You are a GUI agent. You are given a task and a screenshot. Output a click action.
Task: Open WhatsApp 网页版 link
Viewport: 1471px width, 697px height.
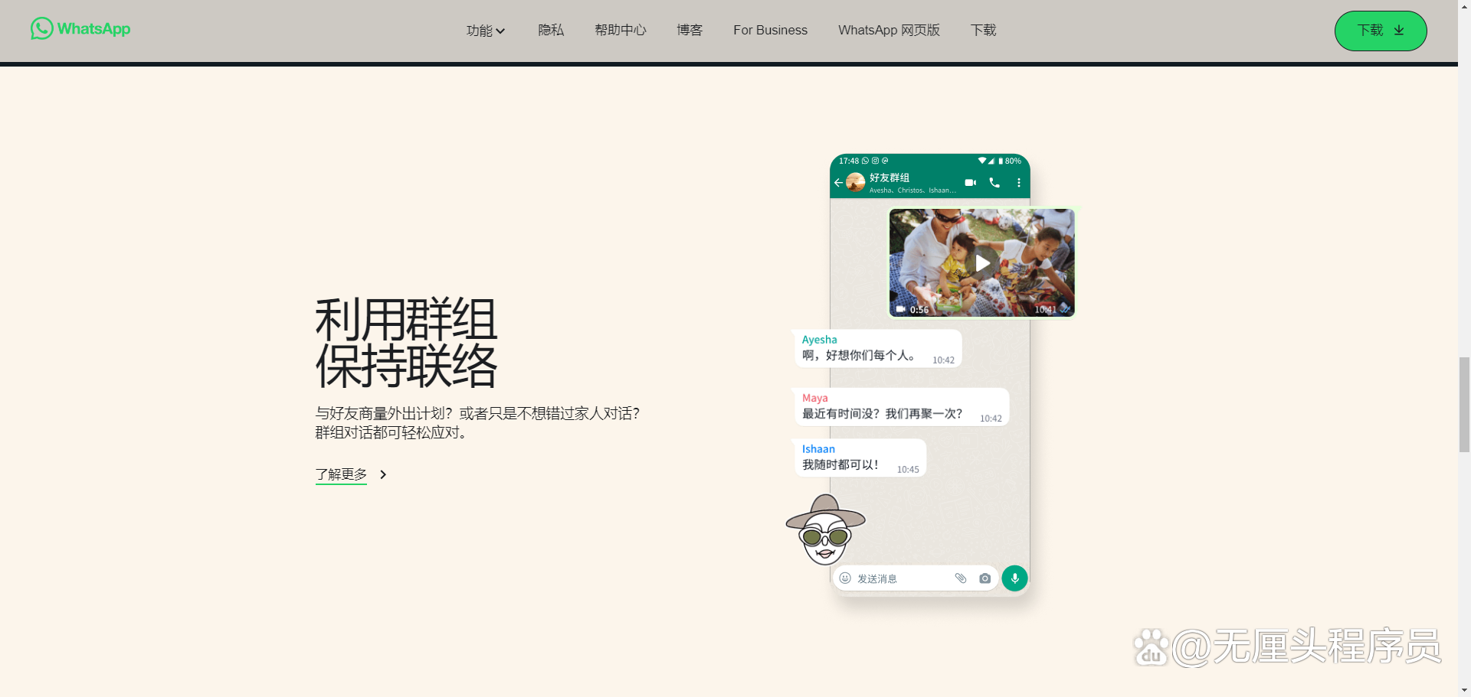pos(889,30)
